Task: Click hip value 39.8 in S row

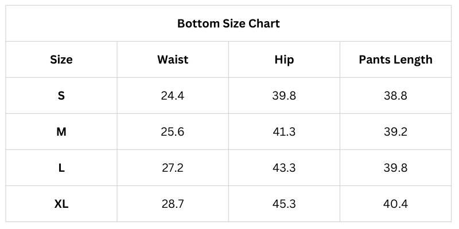Action: click(284, 96)
